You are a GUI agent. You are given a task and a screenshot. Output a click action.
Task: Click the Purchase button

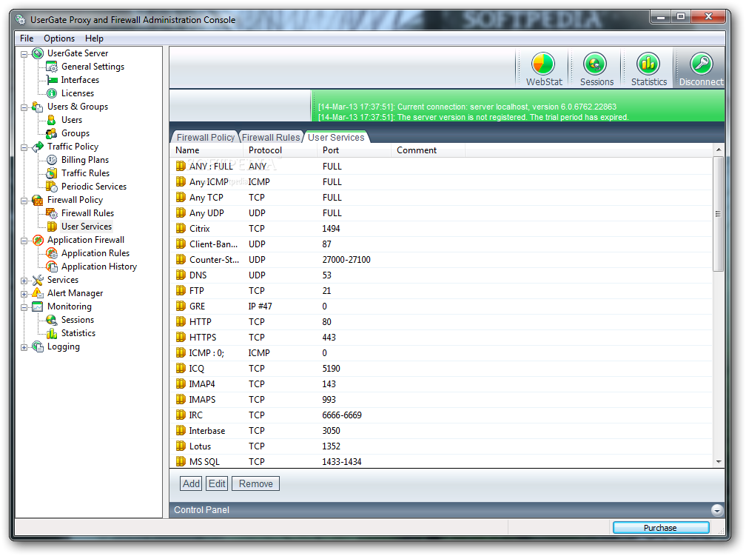pyautogui.click(x=660, y=527)
